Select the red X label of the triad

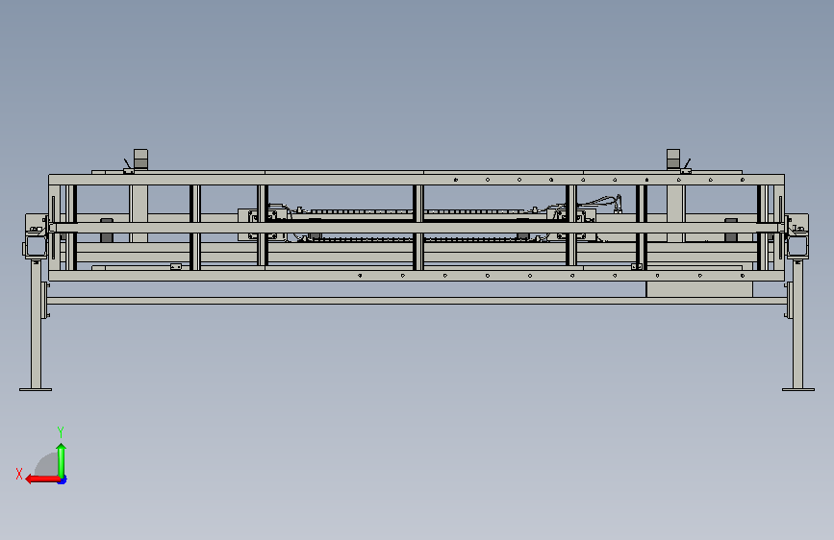(x=19, y=474)
